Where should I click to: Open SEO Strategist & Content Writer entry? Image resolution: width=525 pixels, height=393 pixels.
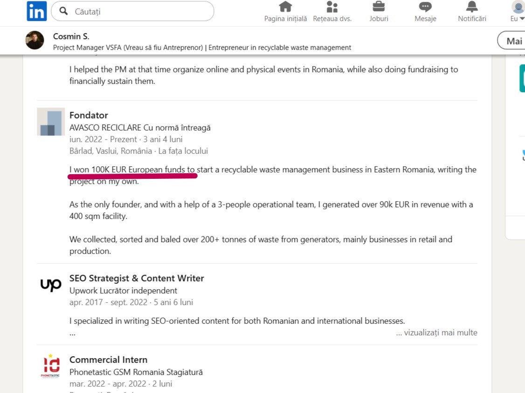[137, 278]
